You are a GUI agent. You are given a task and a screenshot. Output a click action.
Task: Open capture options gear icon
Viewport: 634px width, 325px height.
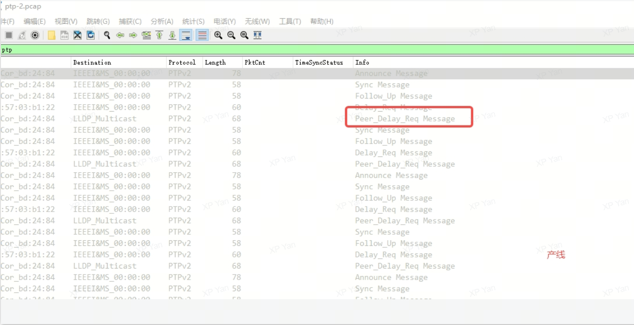(x=35, y=35)
